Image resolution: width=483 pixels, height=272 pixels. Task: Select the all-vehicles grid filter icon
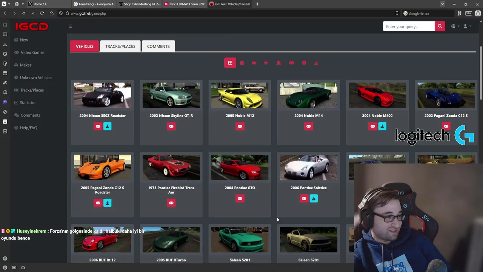coord(230,63)
